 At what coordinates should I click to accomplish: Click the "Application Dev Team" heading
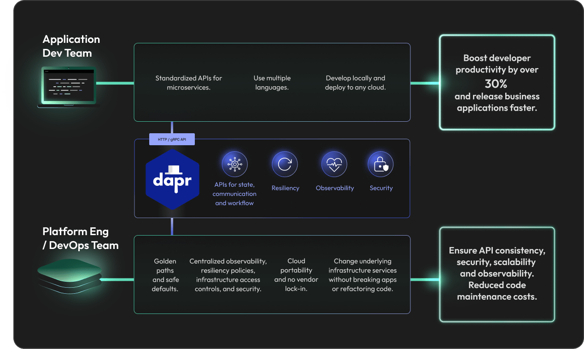click(x=71, y=46)
